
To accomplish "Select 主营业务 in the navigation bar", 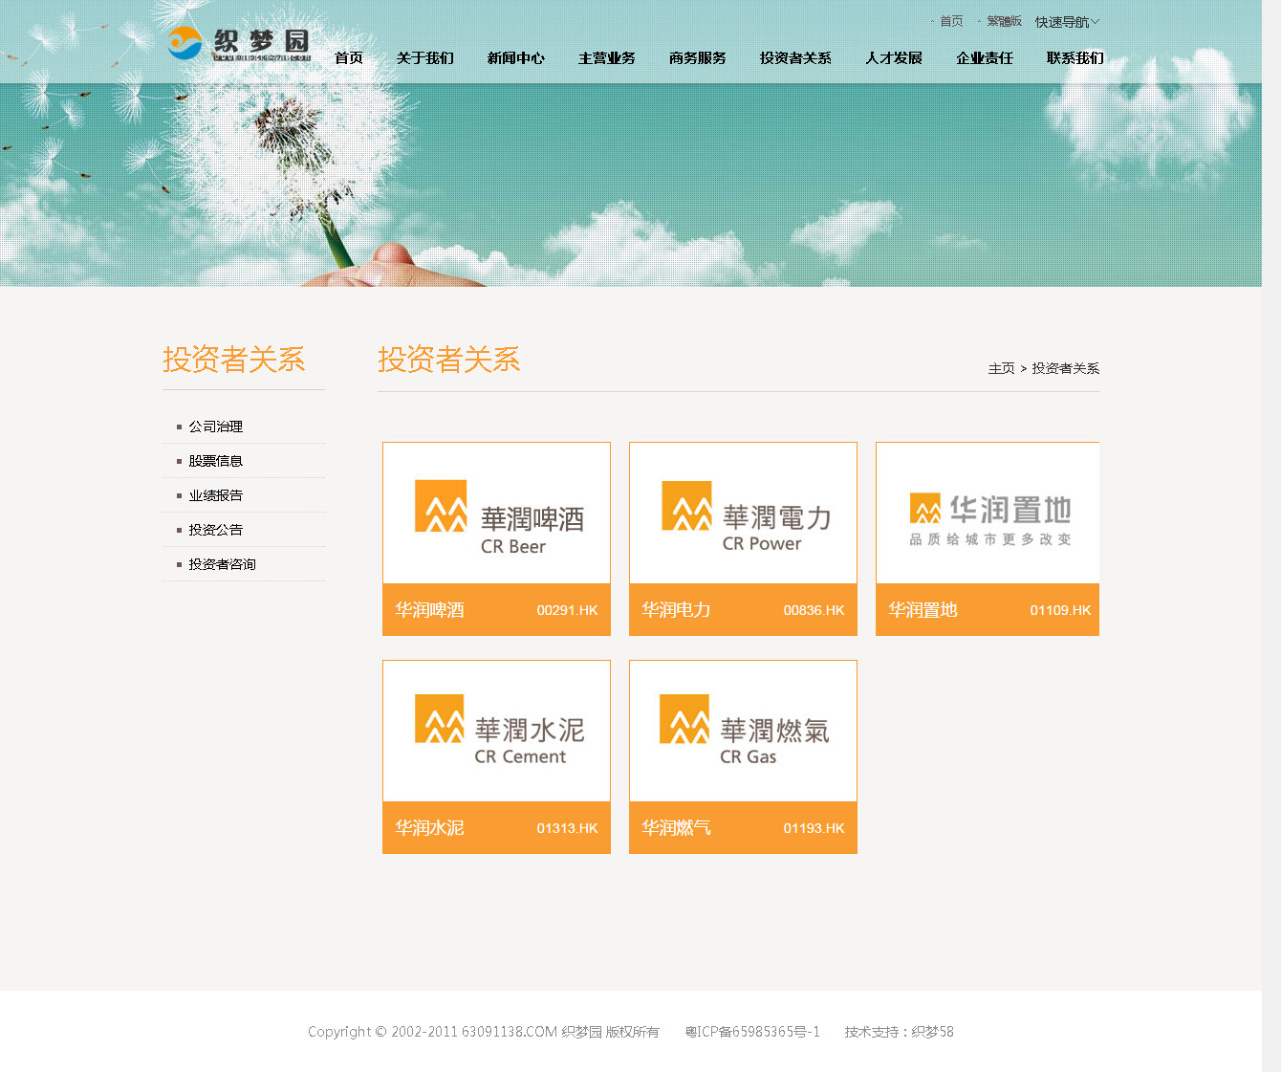I will point(607,58).
